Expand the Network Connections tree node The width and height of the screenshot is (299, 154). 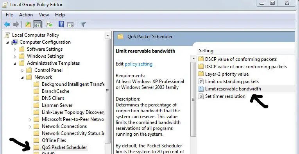(x=30, y=127)
